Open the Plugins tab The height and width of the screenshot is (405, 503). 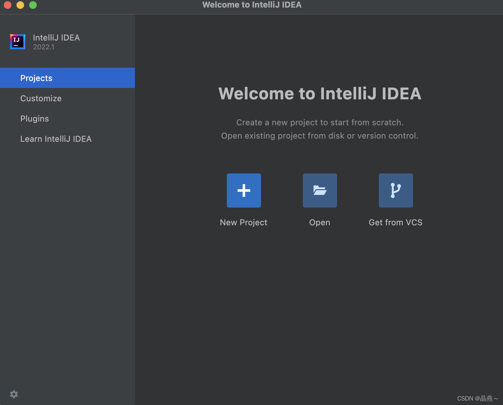tap(67, 118)
